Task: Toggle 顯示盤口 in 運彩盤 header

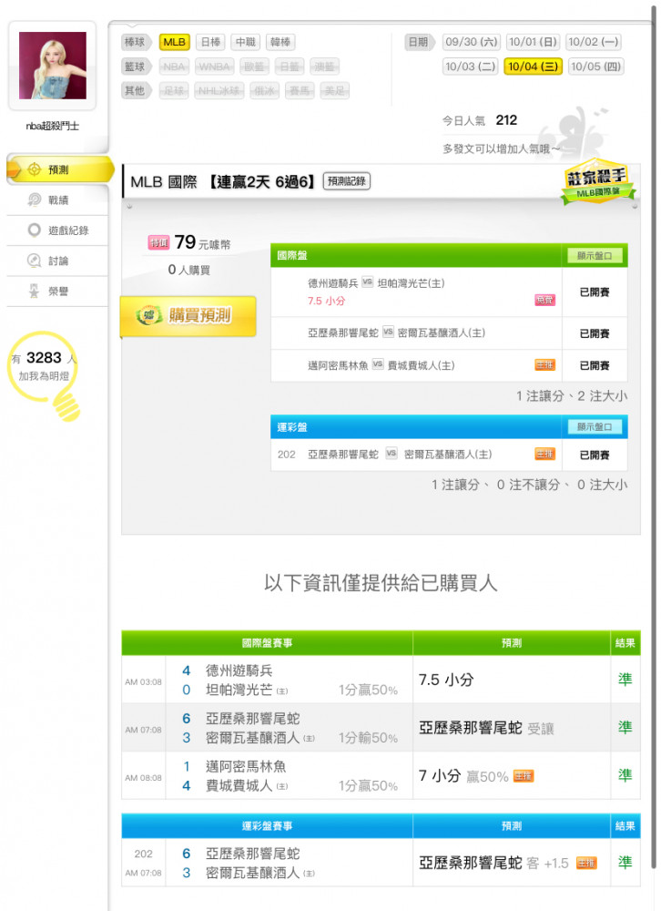Action: point(595,427)
